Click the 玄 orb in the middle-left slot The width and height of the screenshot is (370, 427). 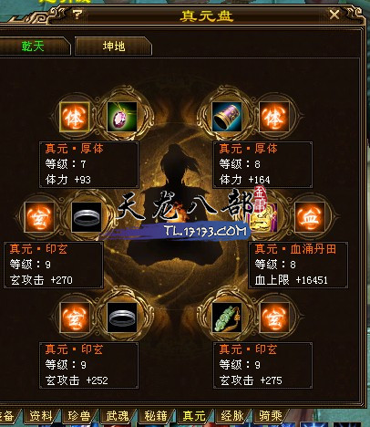(39, 217)
